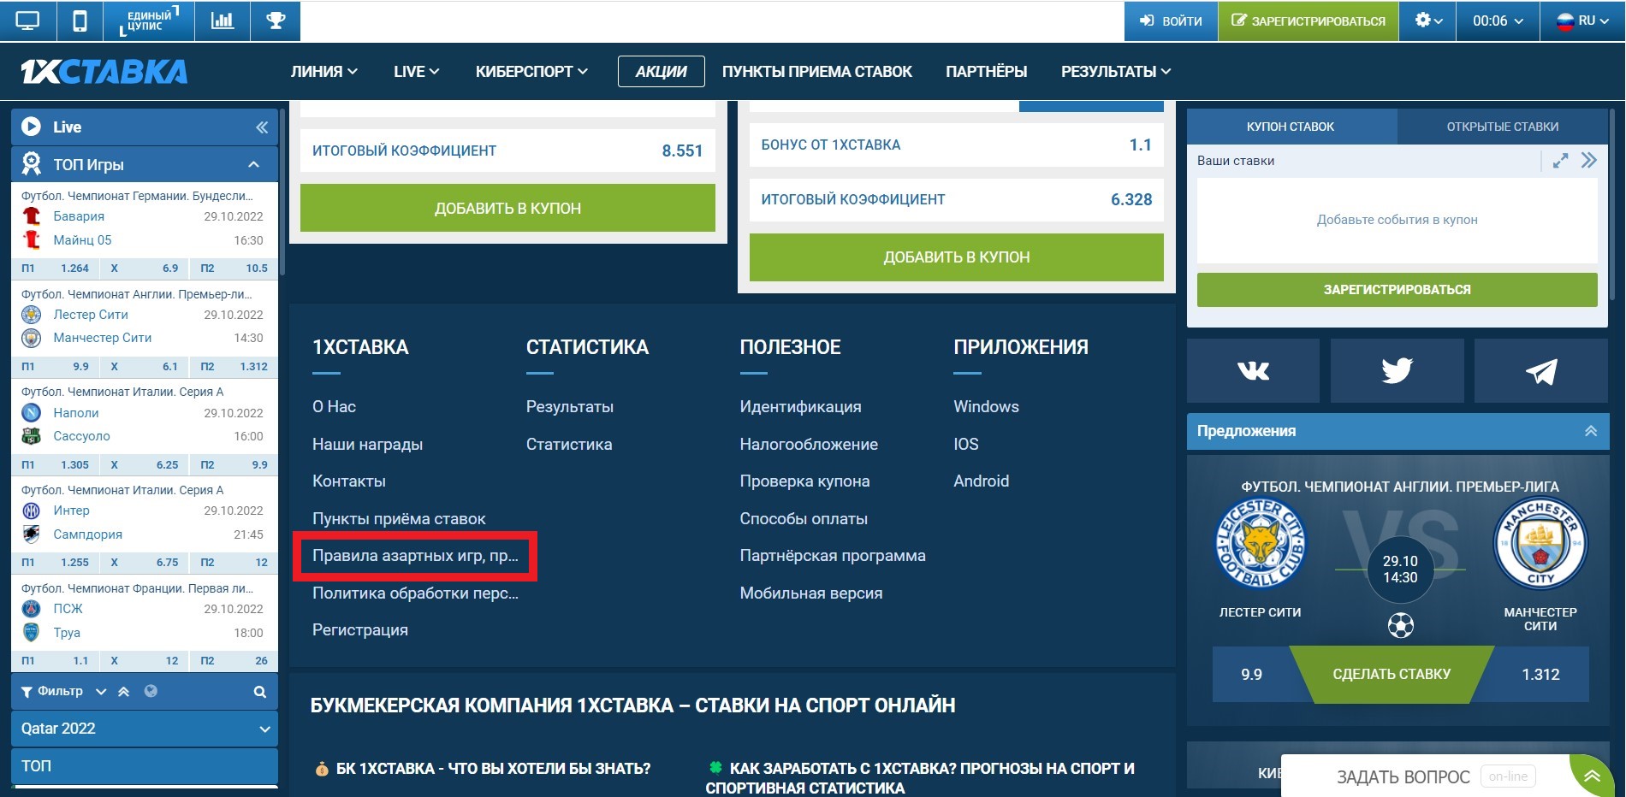The height and width of the screenshot is (797, 1626).
Task: Open the Наши награды link
Action: click(367, 445)
